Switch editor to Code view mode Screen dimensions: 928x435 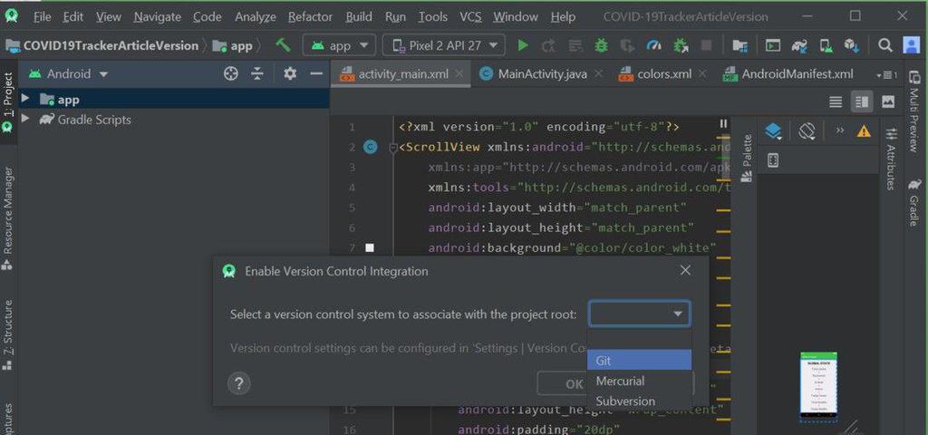[x=836, y=101]
